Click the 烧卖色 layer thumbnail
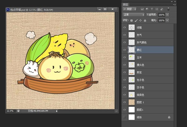Viewport: 187px width, 127px height. coord(132,95)
